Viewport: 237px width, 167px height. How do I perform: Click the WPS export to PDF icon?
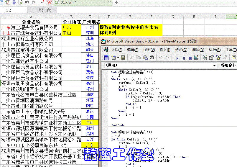8,2
